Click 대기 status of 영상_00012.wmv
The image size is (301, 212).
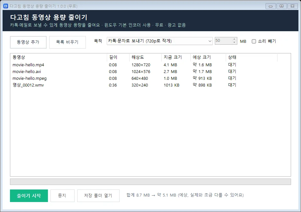tap(232, 85)
